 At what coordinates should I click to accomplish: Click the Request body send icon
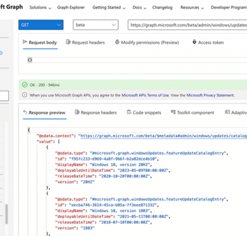click(25, 42)
